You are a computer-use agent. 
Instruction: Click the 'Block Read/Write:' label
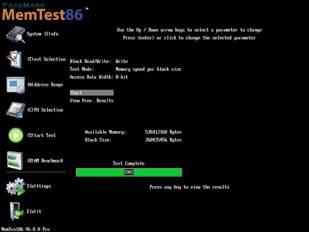pos(90,61)
